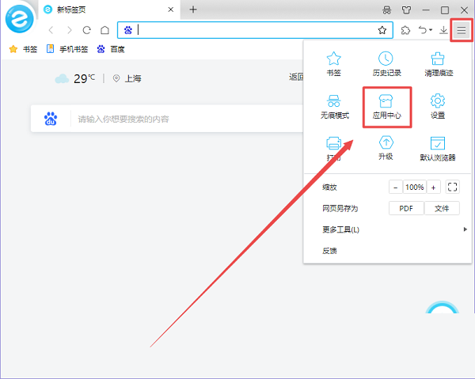Viewport: 475px width, 379px height.
Task: Select the 反馈 feedback menu item
Action: pyautogui.click(x=330, y=251)
